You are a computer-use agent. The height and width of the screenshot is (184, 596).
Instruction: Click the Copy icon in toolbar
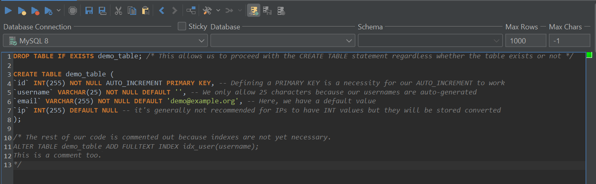[x=132, y=10]
